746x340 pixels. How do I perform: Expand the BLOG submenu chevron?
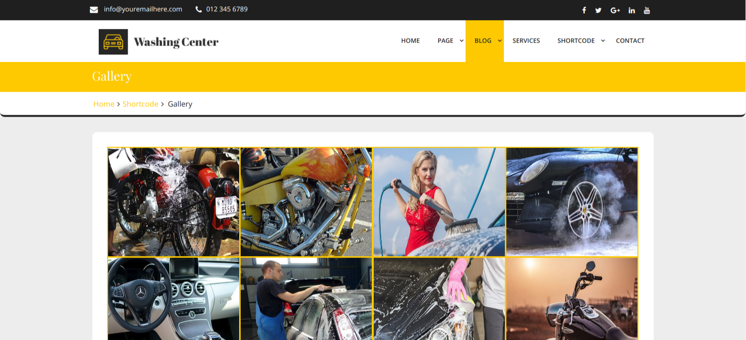(500, 41)
